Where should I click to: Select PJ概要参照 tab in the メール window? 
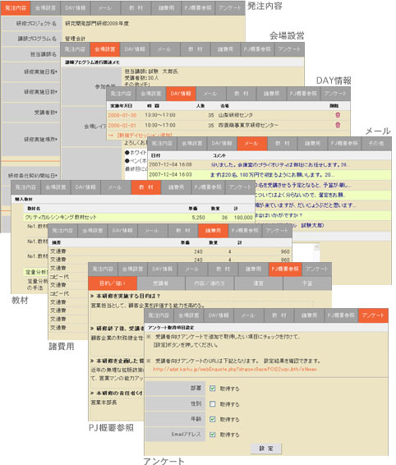point(344,144)
